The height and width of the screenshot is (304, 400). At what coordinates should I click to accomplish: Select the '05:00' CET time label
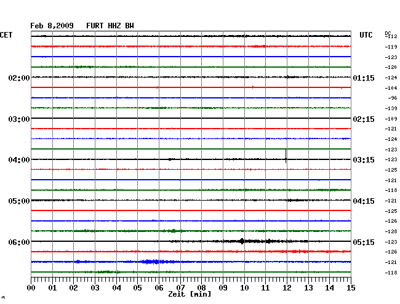pos(19,201)
